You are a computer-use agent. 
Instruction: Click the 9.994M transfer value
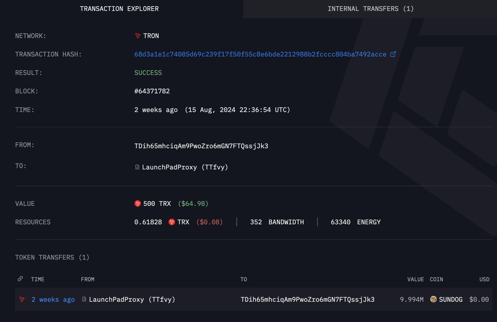[412, 300]
